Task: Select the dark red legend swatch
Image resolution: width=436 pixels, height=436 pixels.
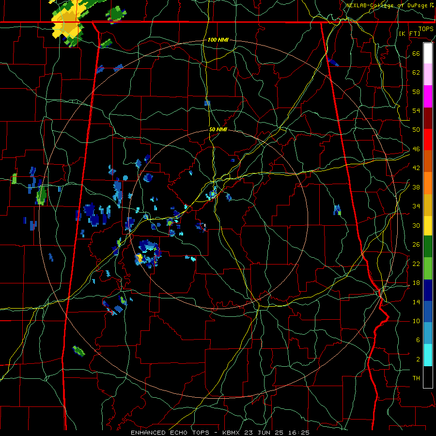Action: [428, 118]
